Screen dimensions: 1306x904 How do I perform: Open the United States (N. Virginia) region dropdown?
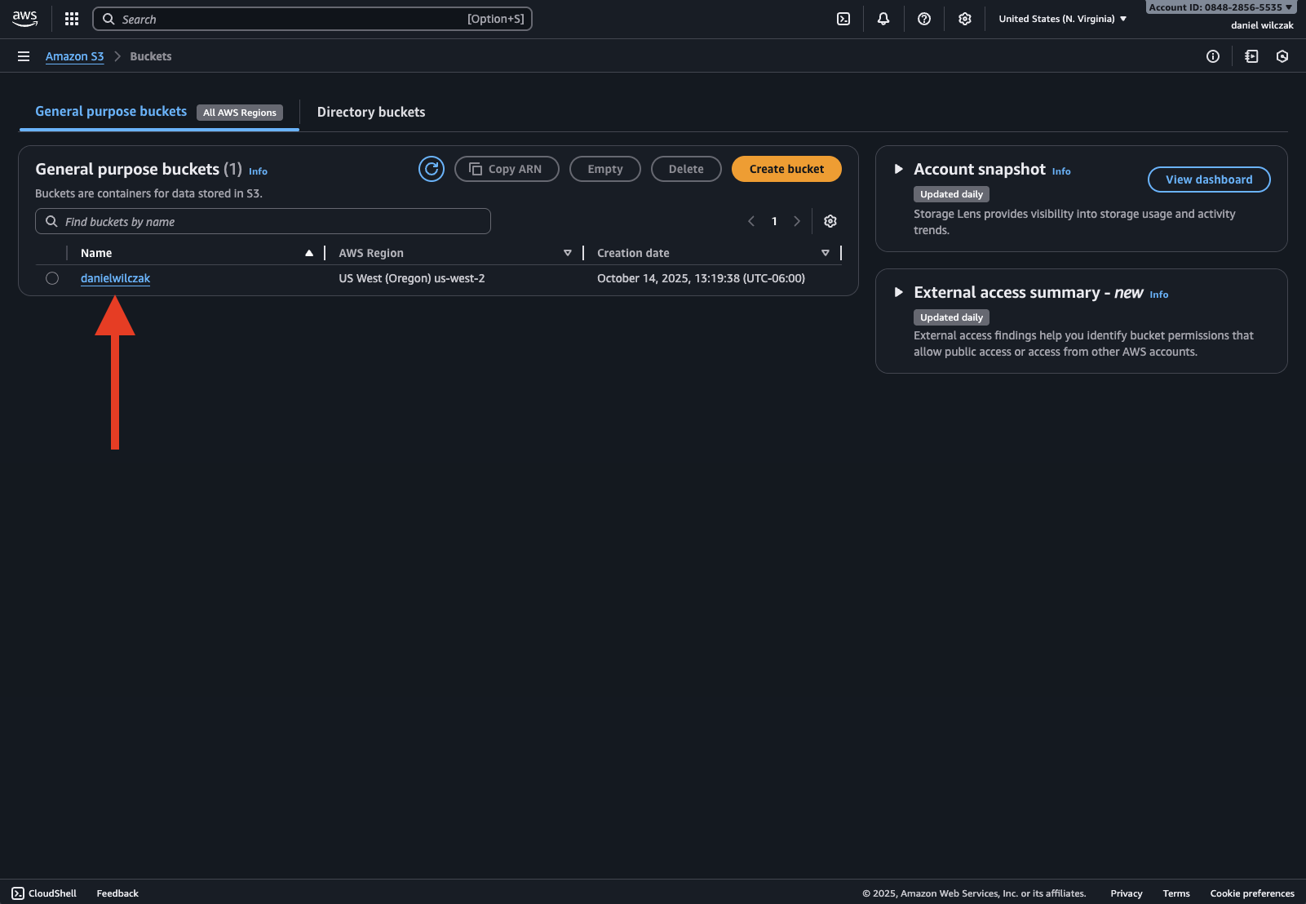[1062, 19]
